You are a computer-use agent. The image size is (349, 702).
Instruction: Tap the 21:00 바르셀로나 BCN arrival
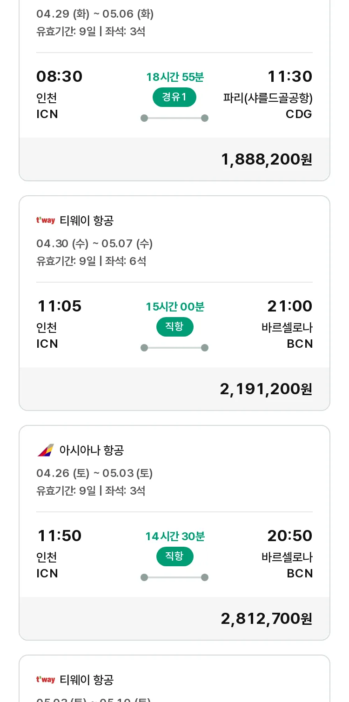point(287,324)
